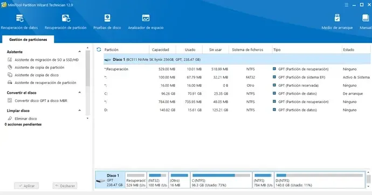This screenshot has width=372, height=195.
Task: Click type icon of 784.00 MB partition row
Action: click(x=274, y=102)
